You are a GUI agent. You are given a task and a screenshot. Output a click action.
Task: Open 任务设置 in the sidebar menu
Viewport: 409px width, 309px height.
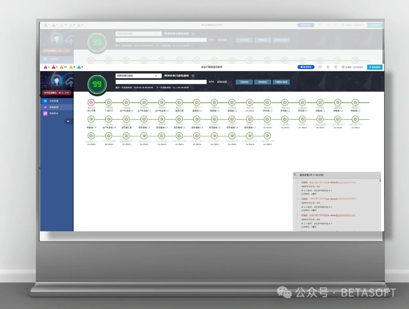point(53,101)
